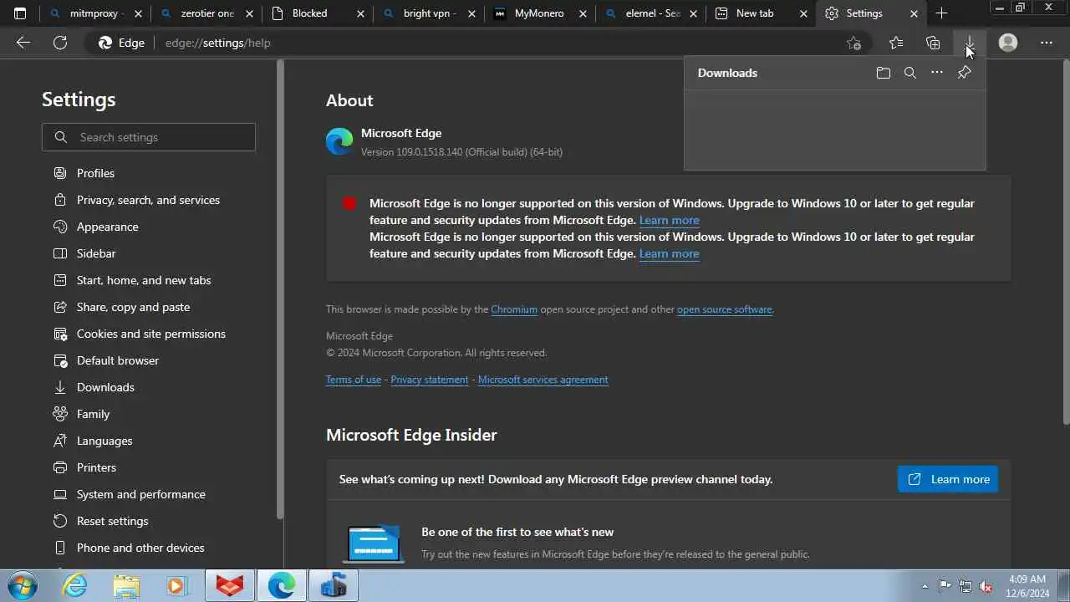Open Sidebar settings
The height and width of the screenshot is (602, 1070).
(96, 253)
